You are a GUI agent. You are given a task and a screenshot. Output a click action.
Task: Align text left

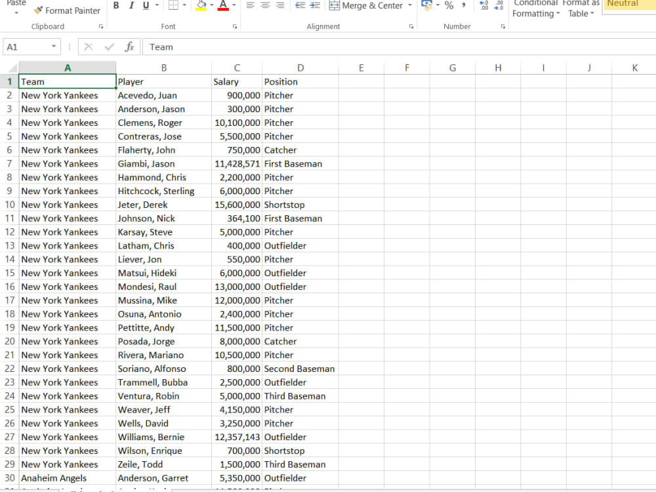point(250,5)
